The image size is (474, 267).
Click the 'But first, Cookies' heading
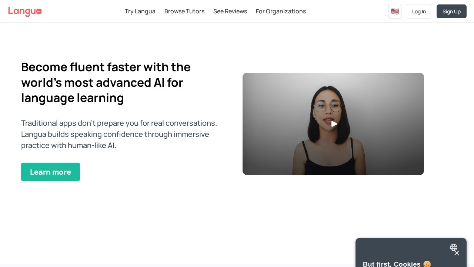[397, 264]
